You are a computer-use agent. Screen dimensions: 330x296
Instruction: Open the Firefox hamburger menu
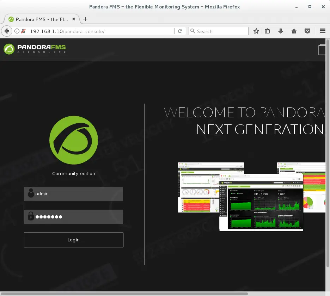click(x=323, y=31)
